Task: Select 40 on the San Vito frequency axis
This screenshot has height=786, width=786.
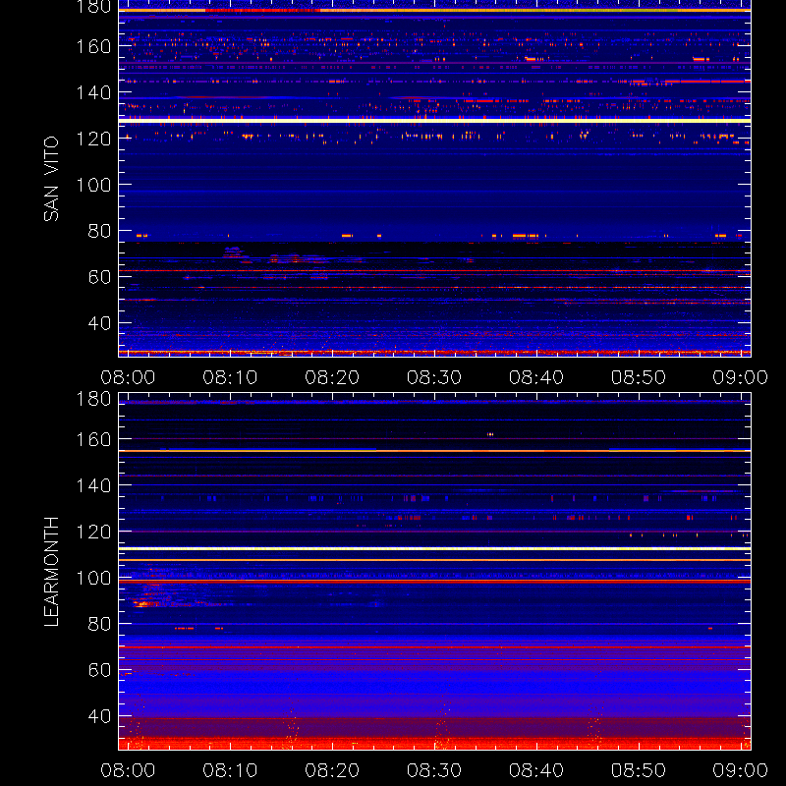Action: point(99,323)
